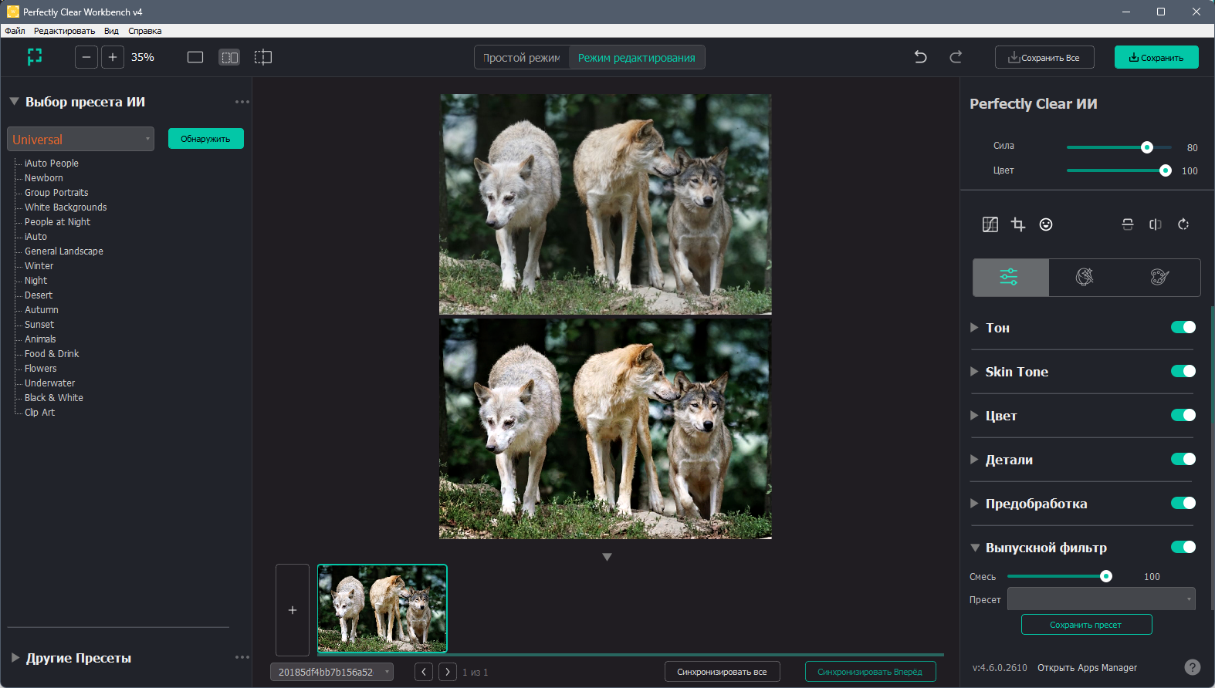The width and height of the screenshot is (1215, 688).
Task: Click the fit-to-screen icon
Action: pos(35,57)
